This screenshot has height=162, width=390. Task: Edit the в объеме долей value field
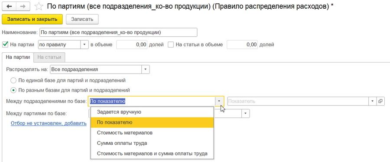(132, 44)
